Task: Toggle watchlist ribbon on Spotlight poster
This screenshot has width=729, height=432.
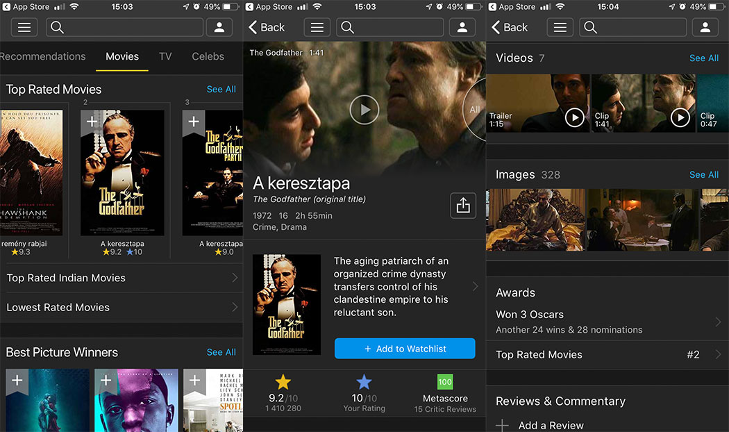Action: [195, 381]
